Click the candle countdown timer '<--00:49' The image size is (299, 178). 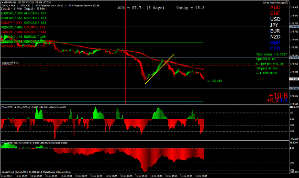pyautogui.click(x=214, y=81)
